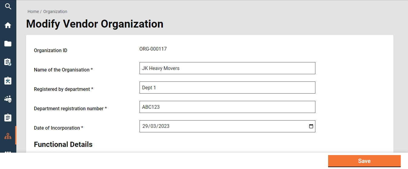
Task: Click the Date of Incorporation date text
Action: pos(156,126)
